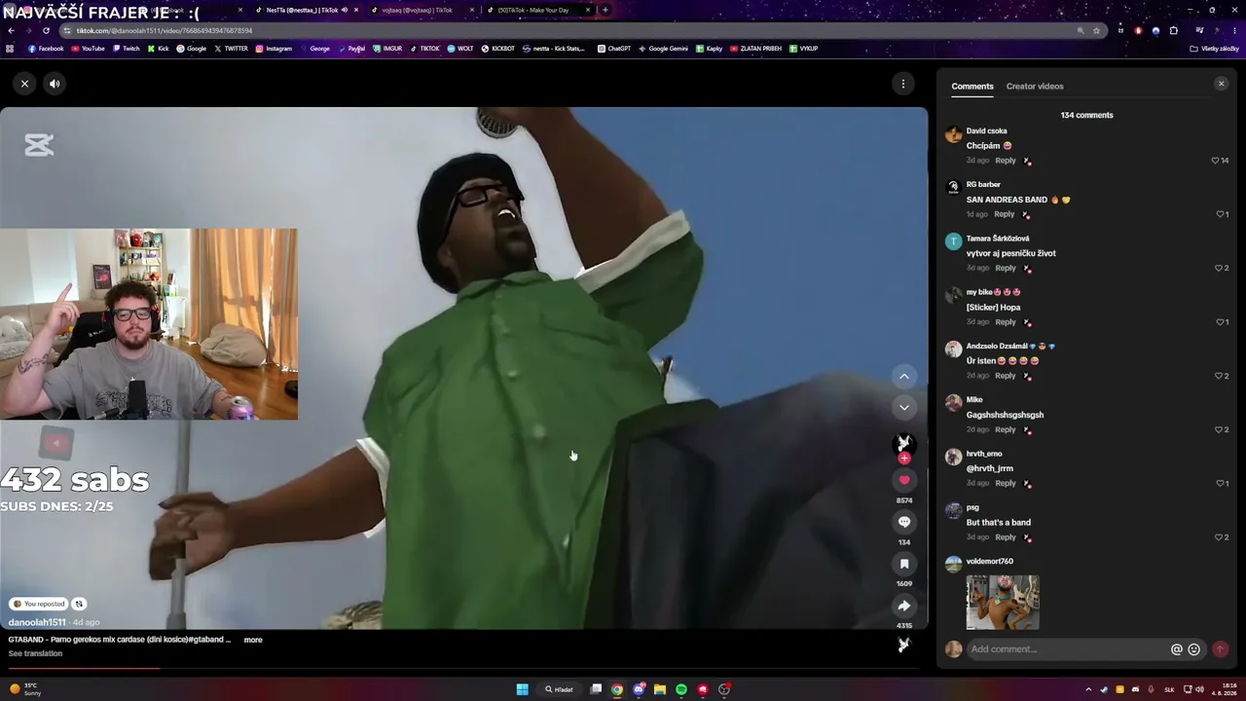Open the Windows Start menu
Image resolution: width=1246 pixels, height=701 pixels.
click(x=522, y=689)
